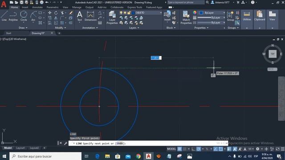This screenshot has height=160, width=285.
Task: Click the Group tool
Action: [231, 16]
